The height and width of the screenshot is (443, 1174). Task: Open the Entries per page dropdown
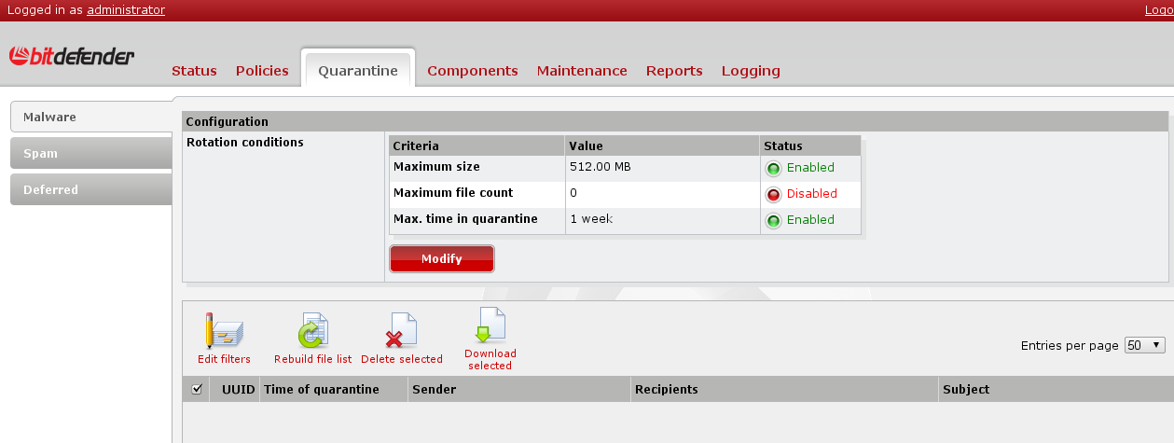[1145, 345]
